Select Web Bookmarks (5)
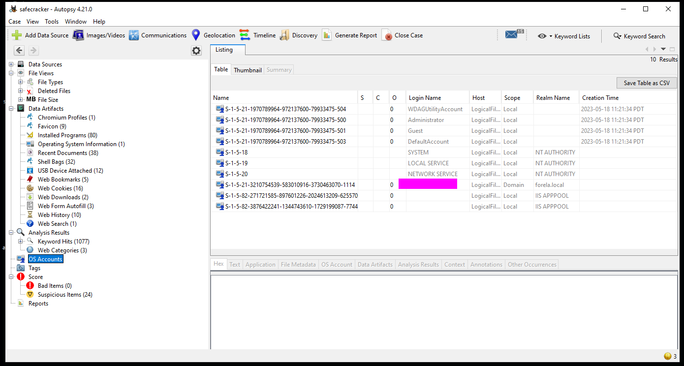This screenshot has height=366, width=684. 63,180
